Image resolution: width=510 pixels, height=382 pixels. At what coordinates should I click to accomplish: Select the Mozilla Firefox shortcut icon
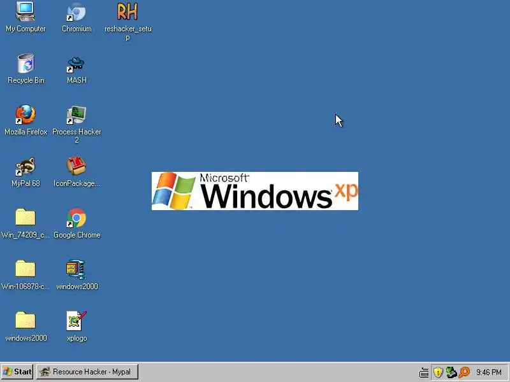click(x=25, y=115)
